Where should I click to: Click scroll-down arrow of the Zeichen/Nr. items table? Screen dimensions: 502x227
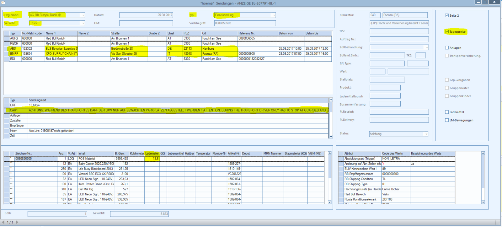pos(330,202)
